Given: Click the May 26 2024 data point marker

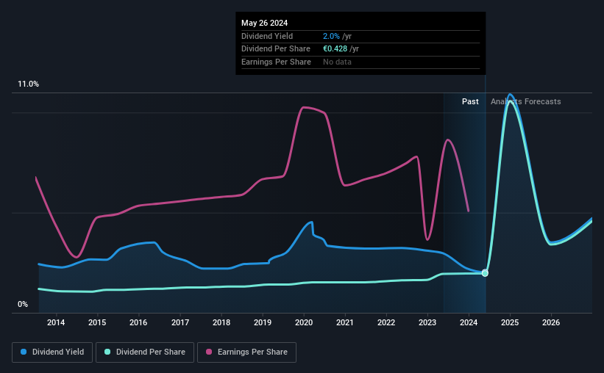Looking at the screenshot, I should click(x=485, y=273).
